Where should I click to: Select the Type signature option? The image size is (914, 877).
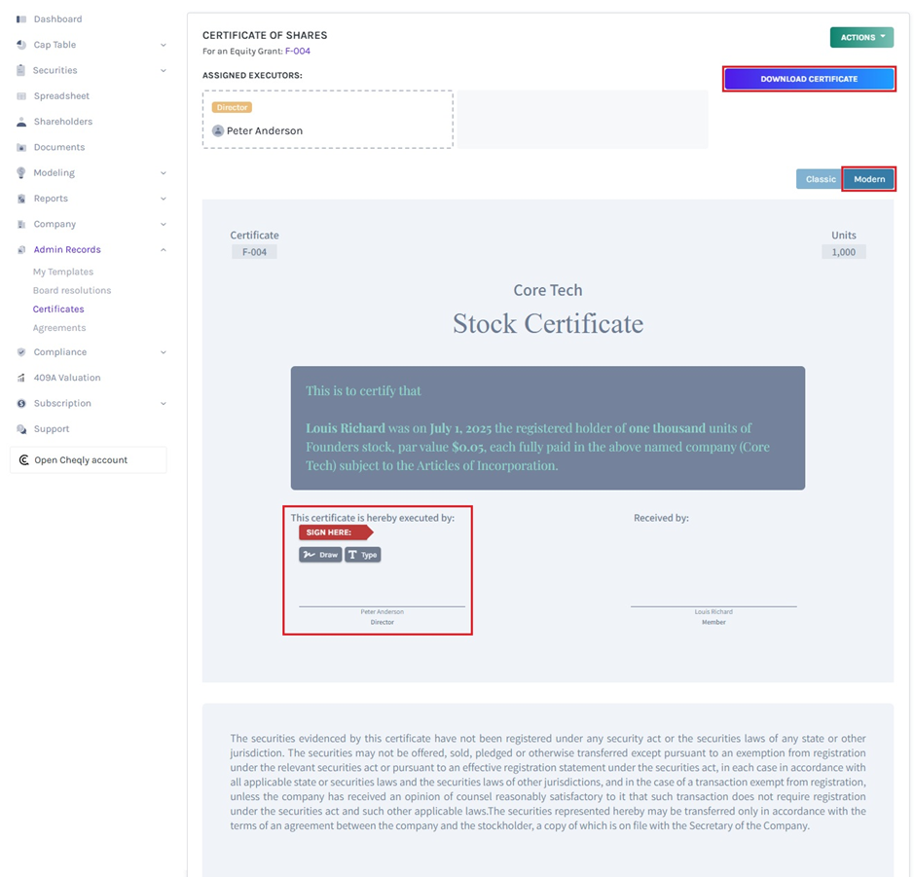pos(361,554)
